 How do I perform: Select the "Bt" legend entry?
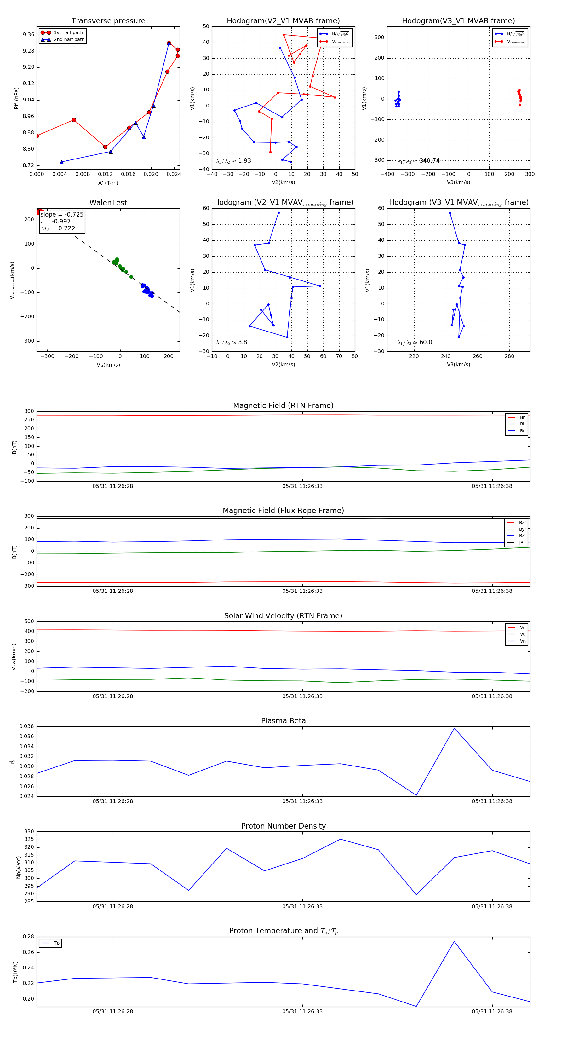point(517,424)
